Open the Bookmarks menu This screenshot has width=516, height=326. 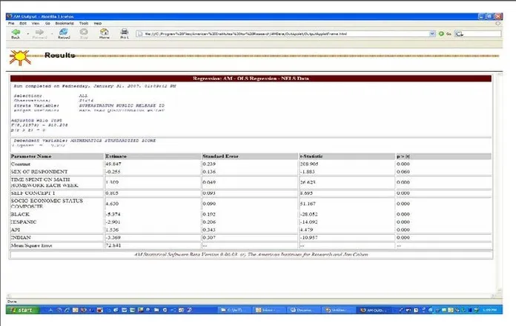64,24
